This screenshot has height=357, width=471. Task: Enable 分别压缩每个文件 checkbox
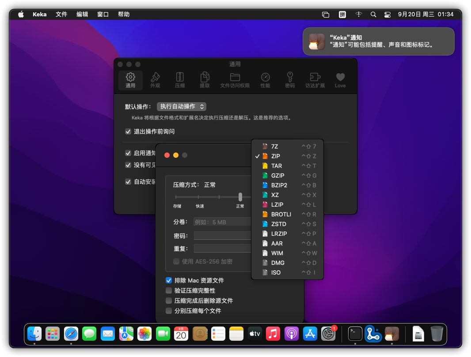(x=169, y=311)
